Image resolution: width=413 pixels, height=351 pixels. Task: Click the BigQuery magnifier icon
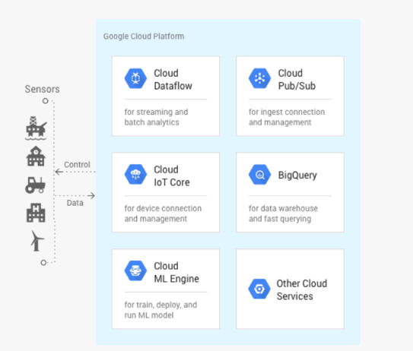click(259, 175)
